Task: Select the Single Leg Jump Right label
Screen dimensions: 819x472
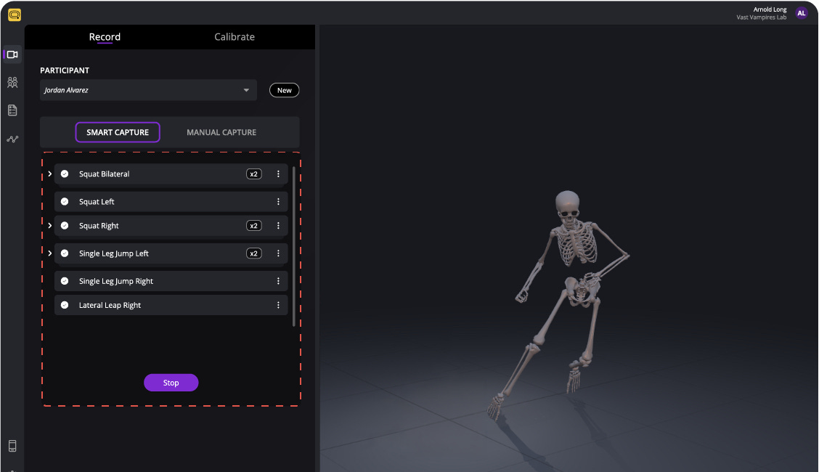Action: [116, 281]
